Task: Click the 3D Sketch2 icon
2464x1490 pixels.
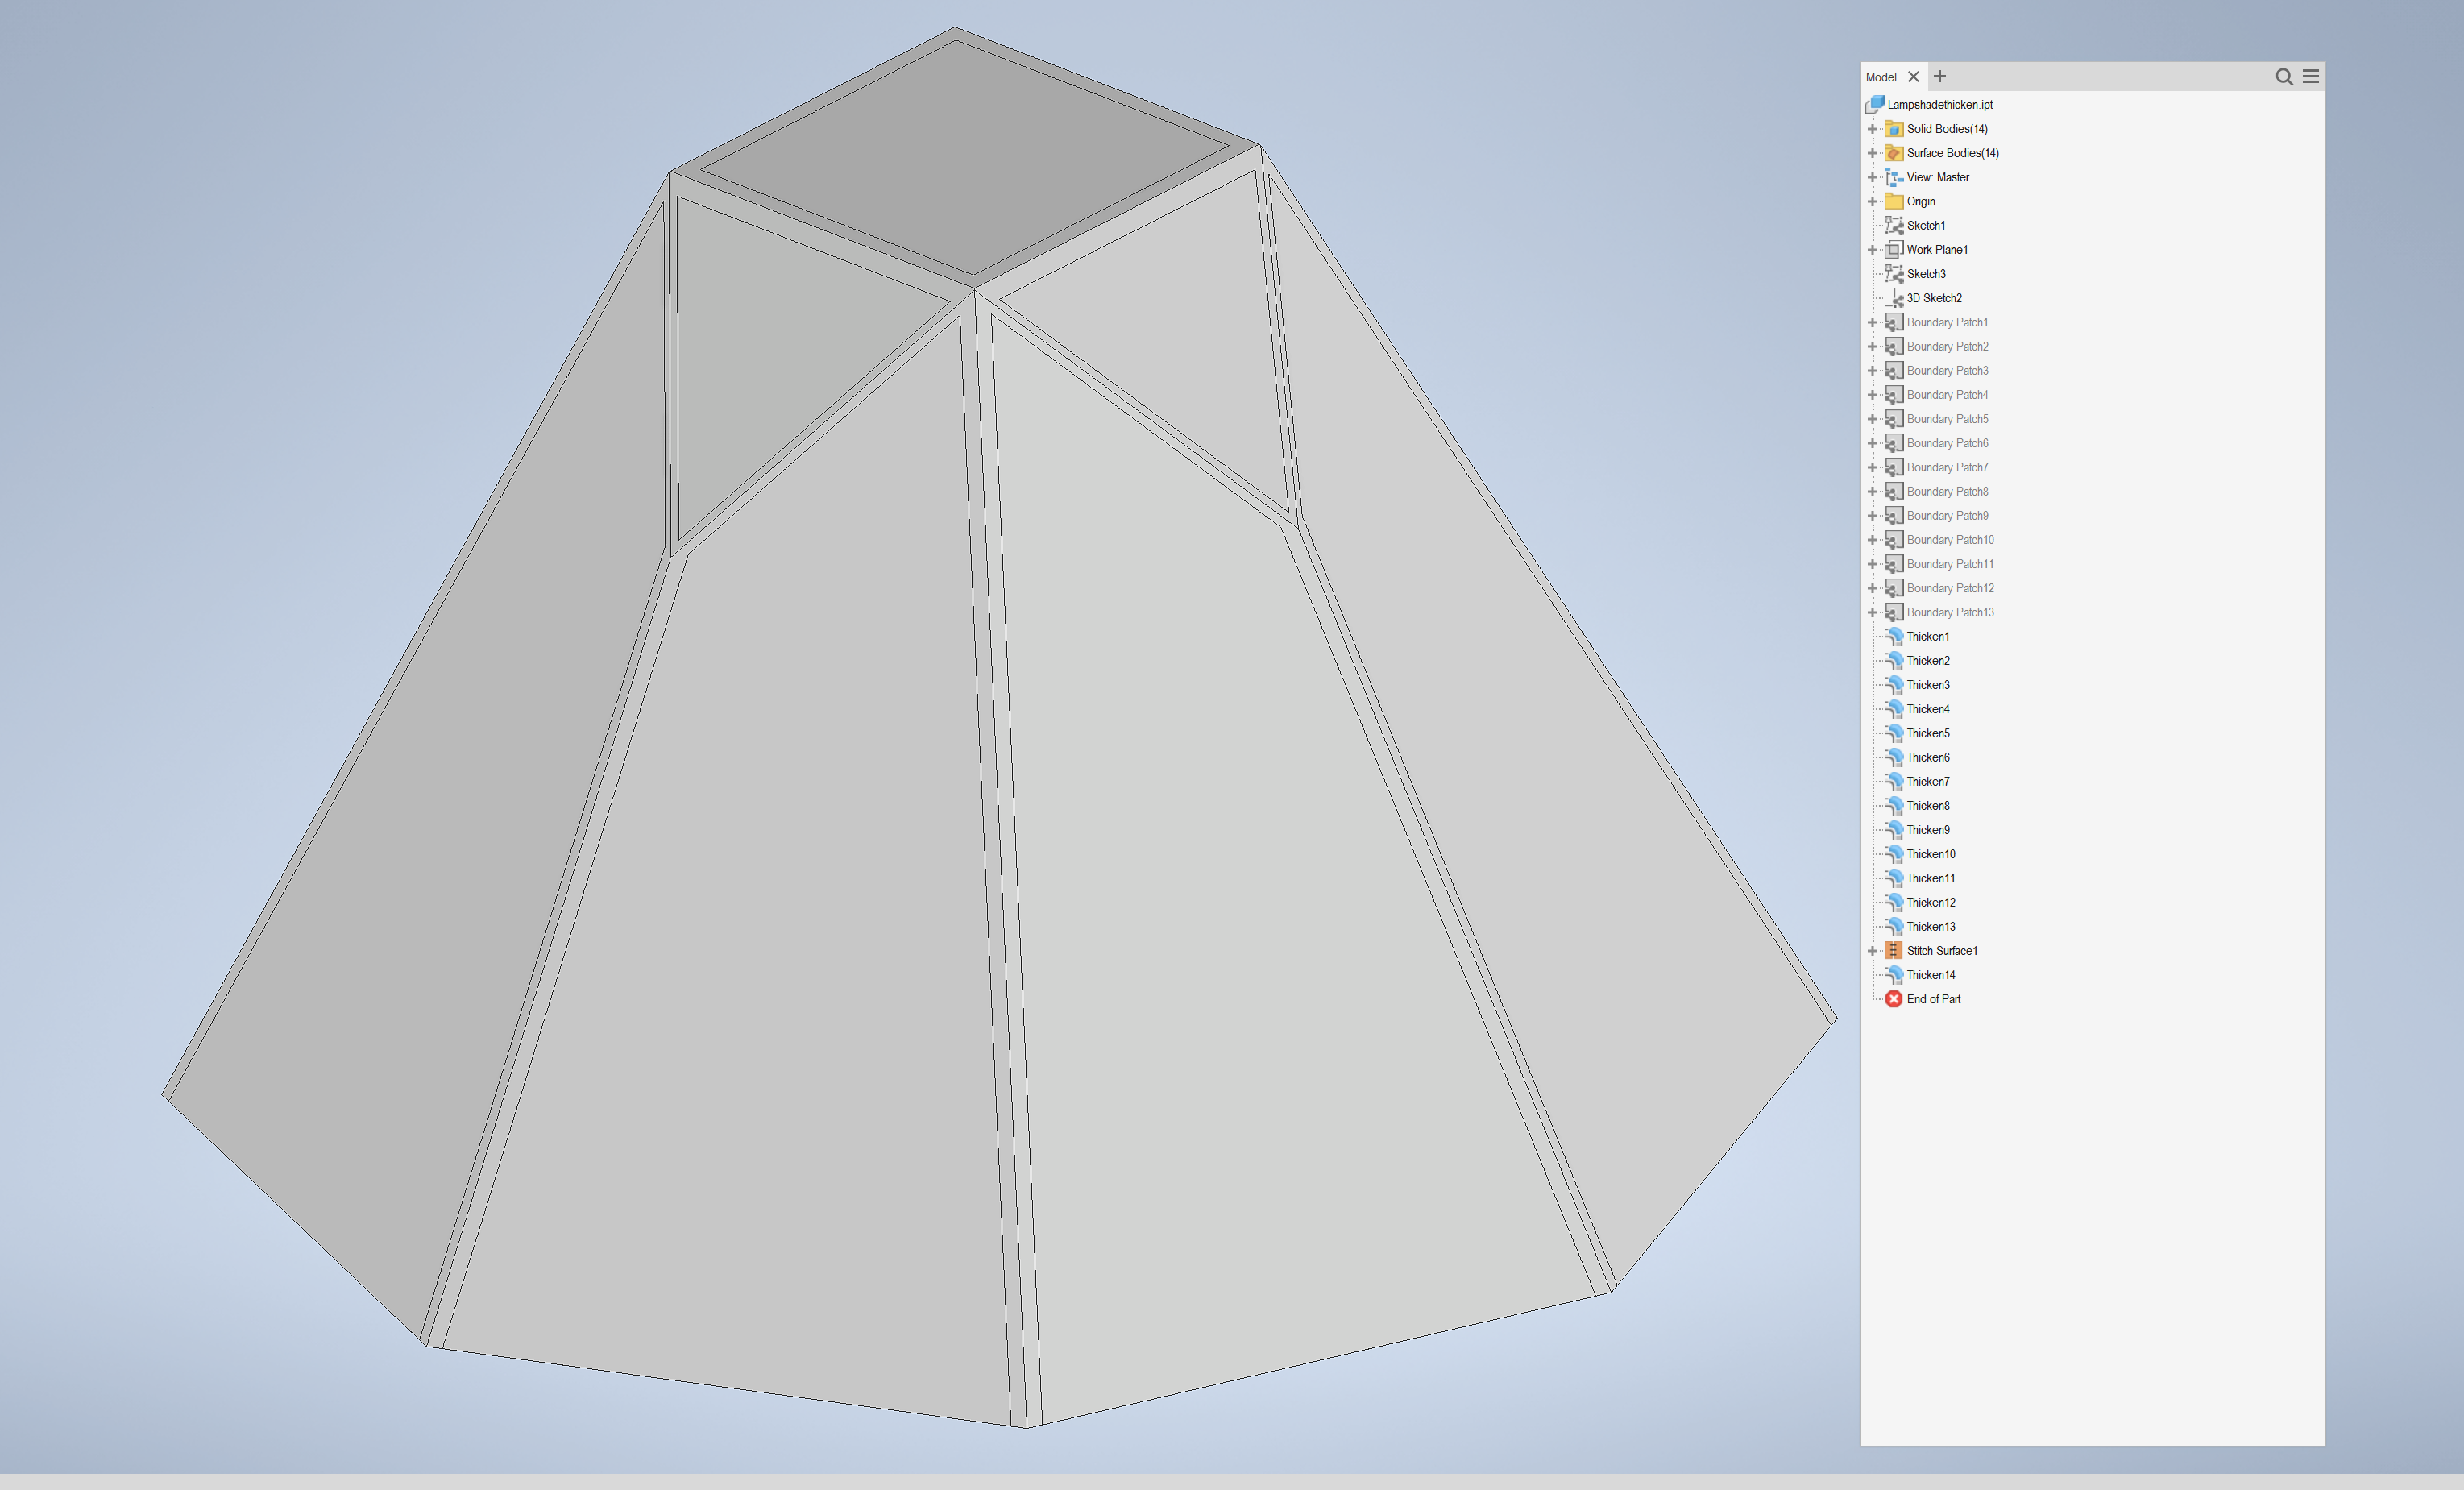Action: coord(1896,297)
